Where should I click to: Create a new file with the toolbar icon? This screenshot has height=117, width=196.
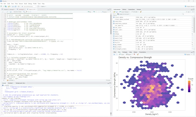(x=1, y=6)
